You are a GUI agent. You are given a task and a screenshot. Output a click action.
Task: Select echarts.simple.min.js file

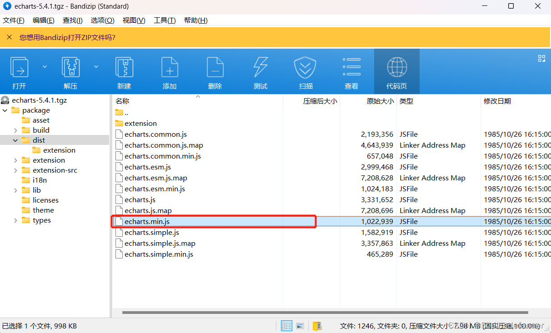pyautogui.click(x=154, y=254)
